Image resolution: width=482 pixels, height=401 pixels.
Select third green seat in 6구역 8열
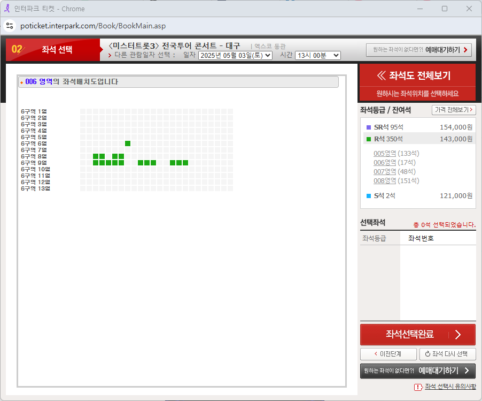[x=115, y=156]
